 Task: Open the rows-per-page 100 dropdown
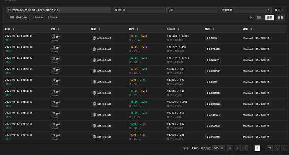tap(219, 148)
